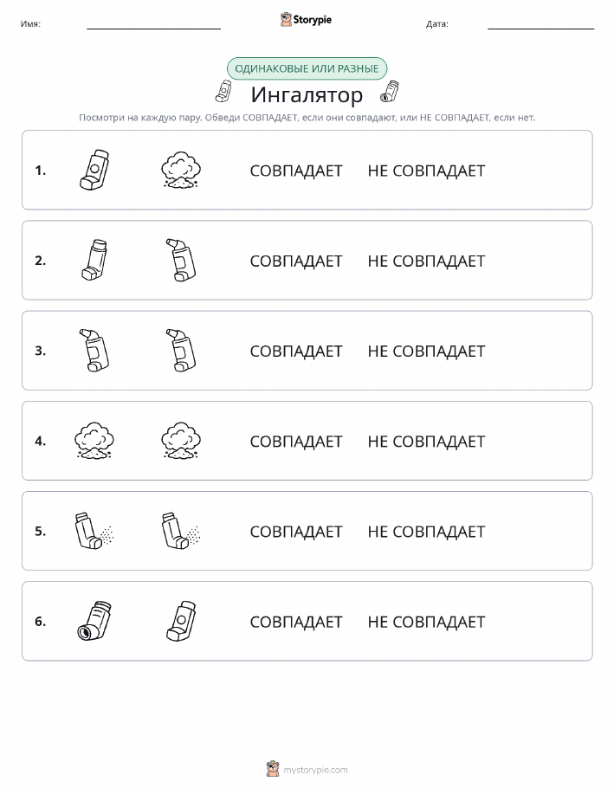This screenshot has height=794, width=614.
Task: Click the inhaler icon right of the Ингалятор title
Action: pos(389,91)
